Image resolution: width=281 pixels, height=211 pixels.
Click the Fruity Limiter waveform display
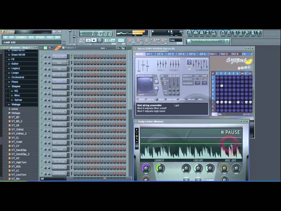[x=191, y=144]
